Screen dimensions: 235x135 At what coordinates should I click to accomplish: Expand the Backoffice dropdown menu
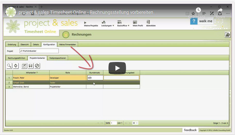[123, 24]
